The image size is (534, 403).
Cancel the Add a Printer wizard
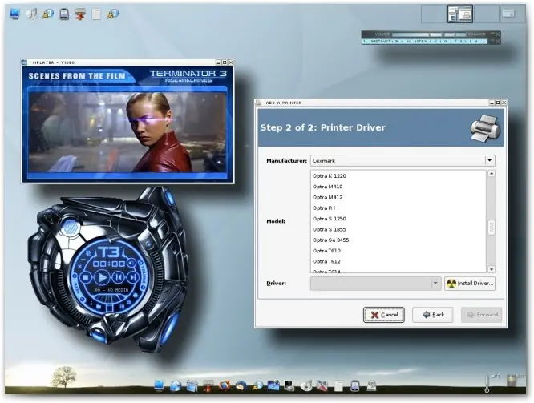pos(384,315)
